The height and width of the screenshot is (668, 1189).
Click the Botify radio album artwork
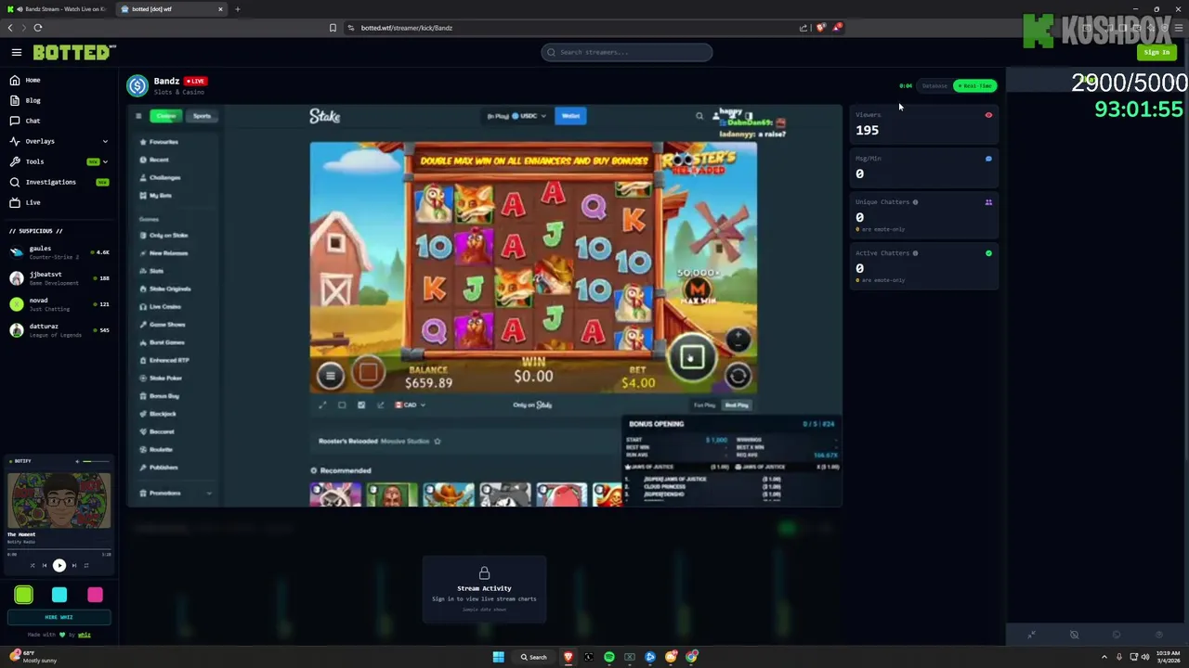coord(59,501)
